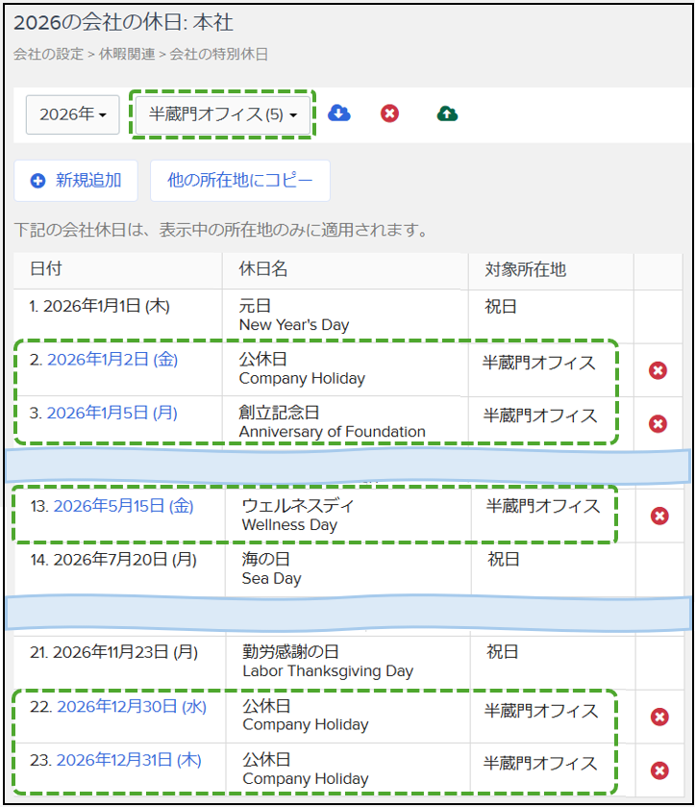The height and width of the screenshot is (807, 695).
Task: Open the 2026年 year dropdown
Action: click(72, 114)
